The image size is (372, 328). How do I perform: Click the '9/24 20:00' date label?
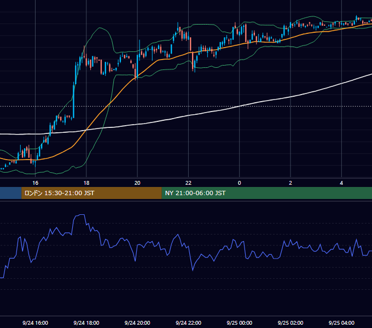tap(137, 323)
